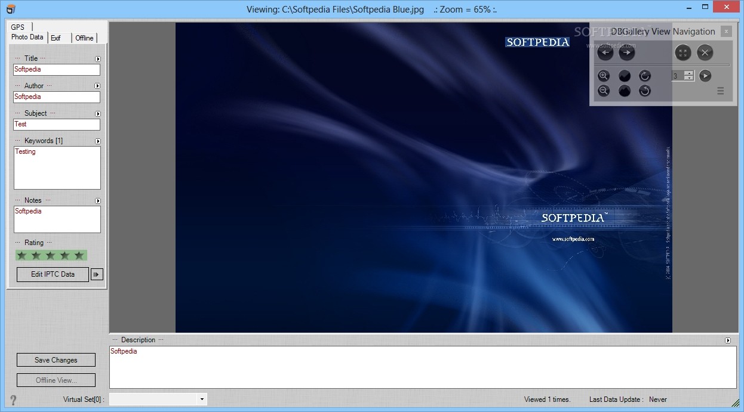Open help via question mark icon

13,400
